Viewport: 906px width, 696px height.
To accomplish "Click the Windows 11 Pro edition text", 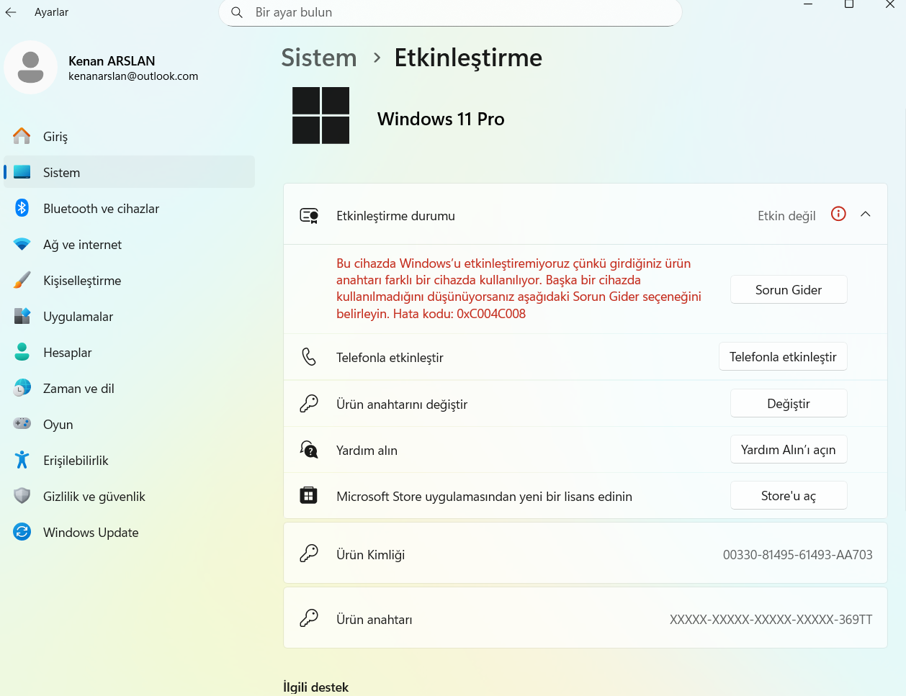I will coord(441,119).
